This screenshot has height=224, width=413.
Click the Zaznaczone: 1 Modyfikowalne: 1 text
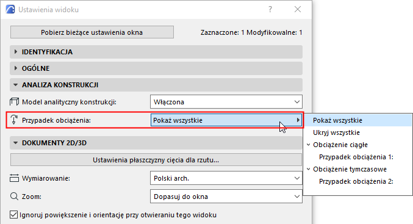(251, 32)
